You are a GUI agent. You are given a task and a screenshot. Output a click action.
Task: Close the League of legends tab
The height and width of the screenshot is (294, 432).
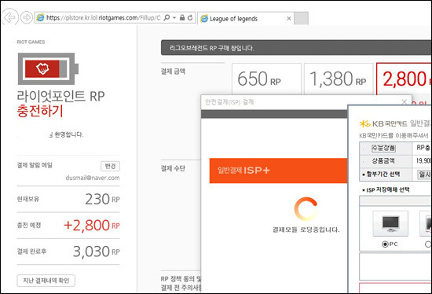coord(289,19)
